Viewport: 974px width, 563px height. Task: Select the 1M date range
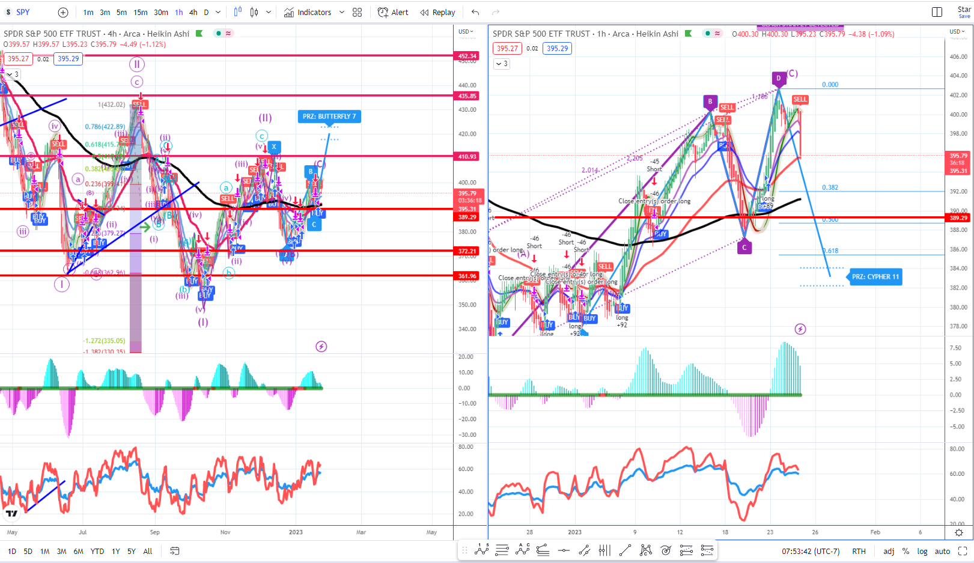(x=45, y=551)
